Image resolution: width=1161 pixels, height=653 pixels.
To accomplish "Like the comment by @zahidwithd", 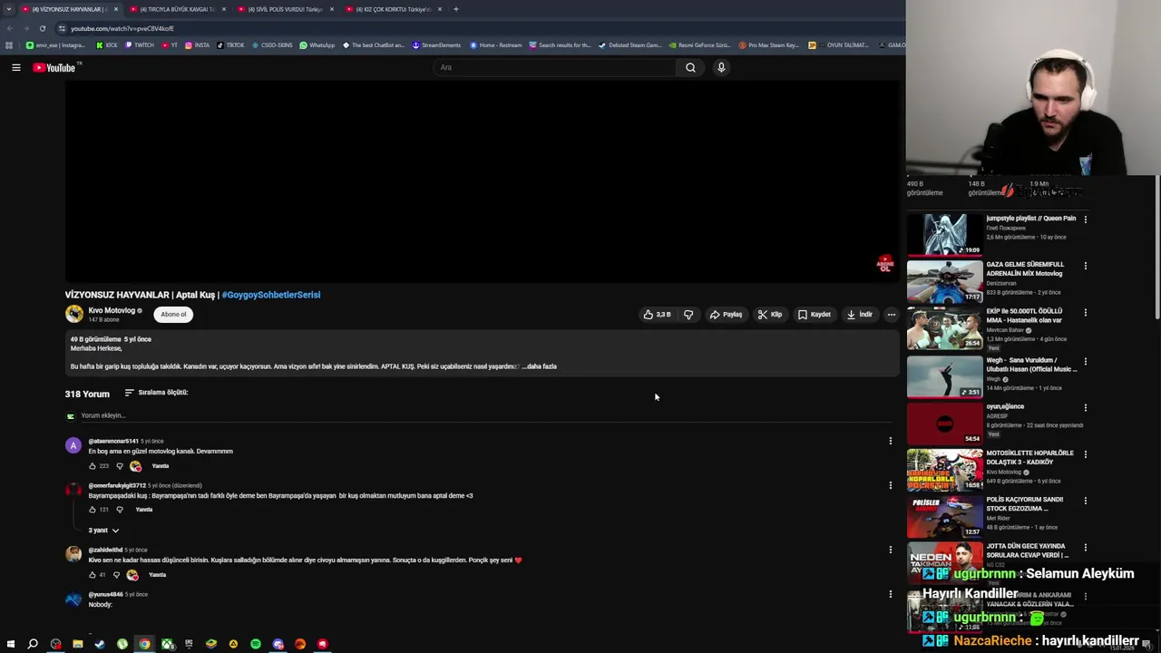I will [x=92, y=575].
